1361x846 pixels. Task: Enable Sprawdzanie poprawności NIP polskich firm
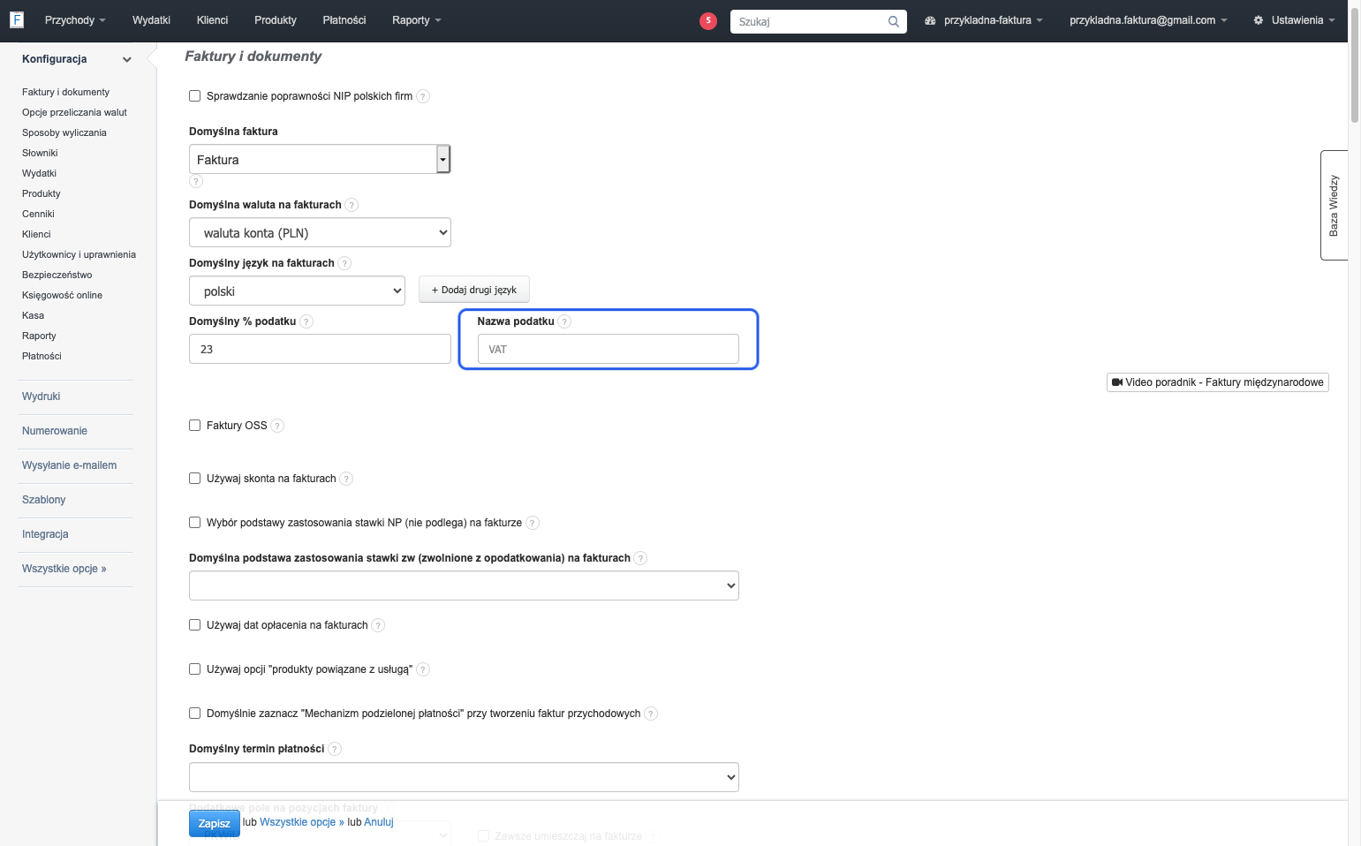point(195,96)
